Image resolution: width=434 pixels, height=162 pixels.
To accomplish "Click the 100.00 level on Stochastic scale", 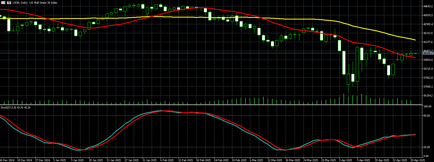I will coord(427,107).
